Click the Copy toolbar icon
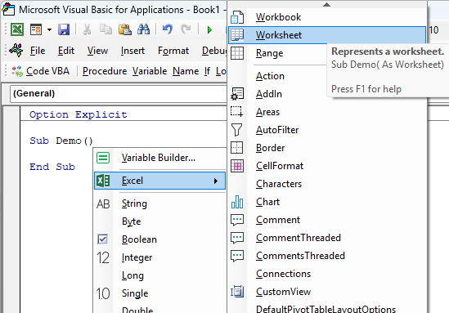 106,29
